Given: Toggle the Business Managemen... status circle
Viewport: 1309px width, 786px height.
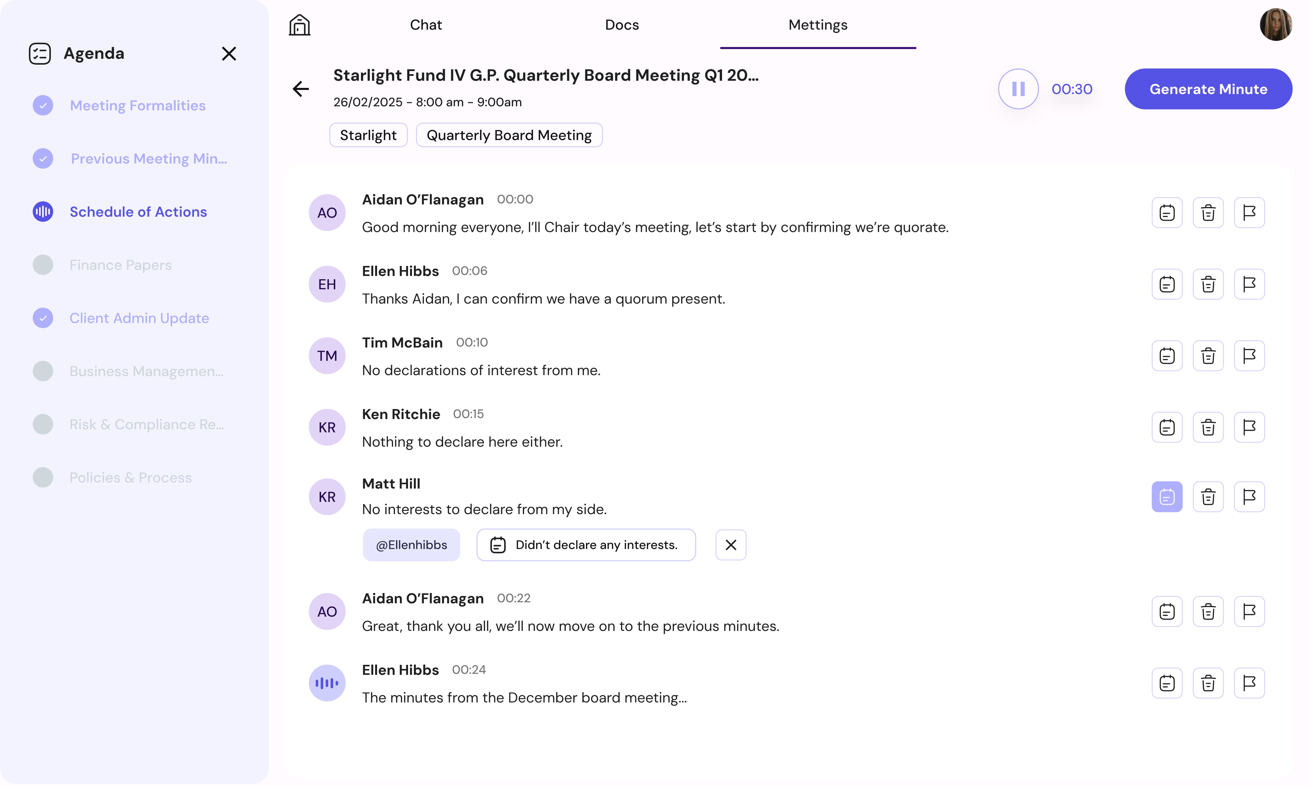Looking at the screenshot, I should coord(43,371).
